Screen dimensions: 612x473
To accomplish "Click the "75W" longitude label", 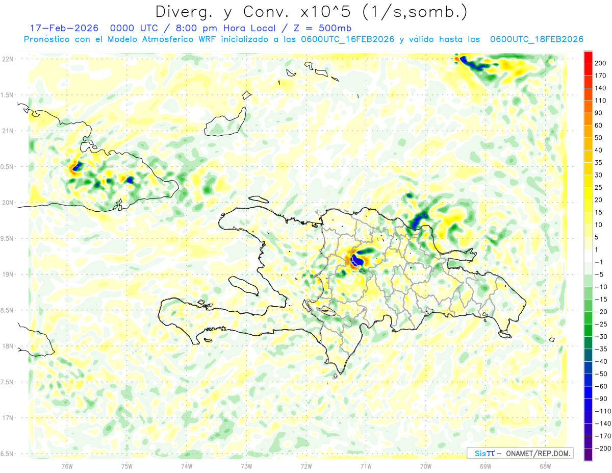I will click(127, 466).
